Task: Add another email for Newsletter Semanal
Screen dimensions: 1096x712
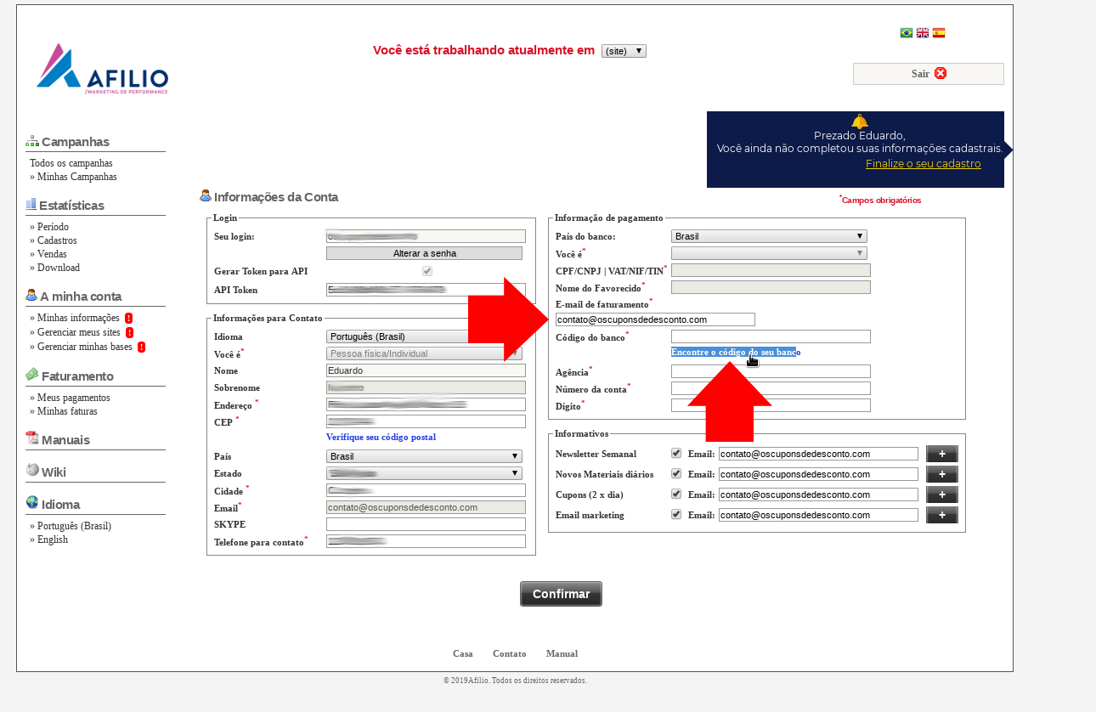Action: point(942,454)
